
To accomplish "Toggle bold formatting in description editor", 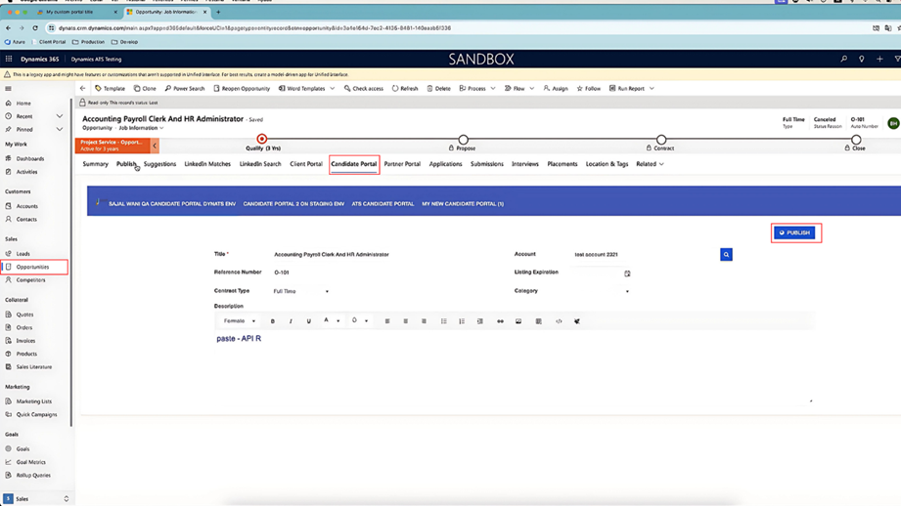I will tap(272, 321).
